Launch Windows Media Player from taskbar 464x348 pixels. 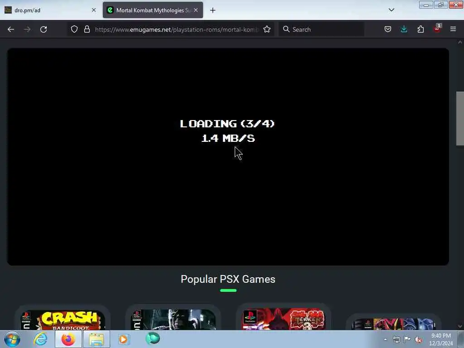coord(124,339)
